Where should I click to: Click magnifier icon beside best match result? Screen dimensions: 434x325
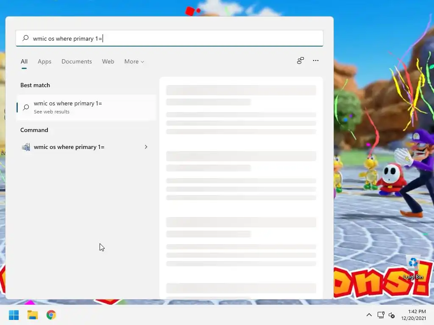[26, 107]
